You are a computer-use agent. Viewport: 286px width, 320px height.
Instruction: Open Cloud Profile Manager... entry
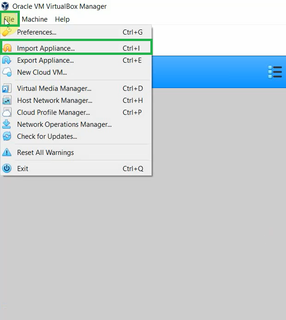point(76,113)
